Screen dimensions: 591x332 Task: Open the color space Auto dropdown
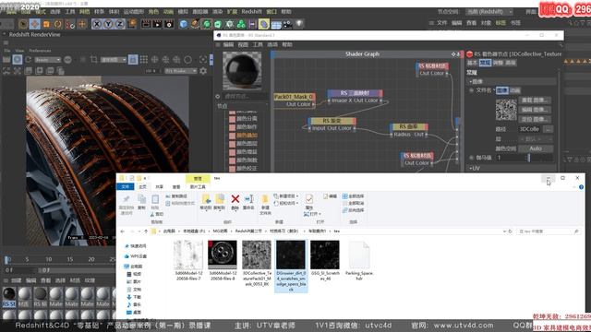pyautogui.click(x=536, y=148)
